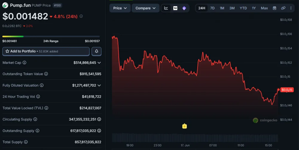Open the Compare dropdown
This screenshot has height=150, width=299.
(146, 8)
